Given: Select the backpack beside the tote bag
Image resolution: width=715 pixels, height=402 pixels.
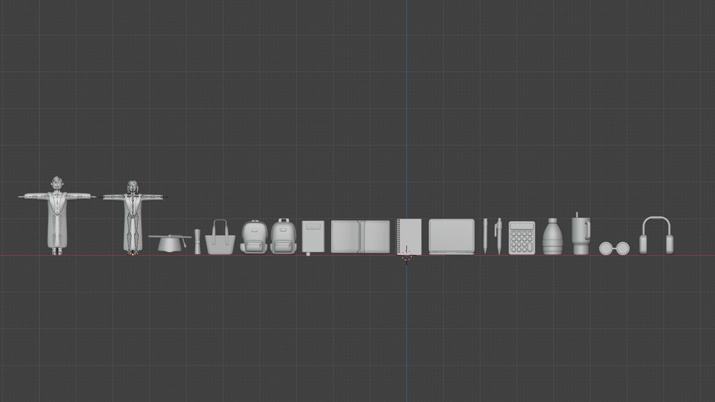Looking at the screenshot, I should 254,237.
